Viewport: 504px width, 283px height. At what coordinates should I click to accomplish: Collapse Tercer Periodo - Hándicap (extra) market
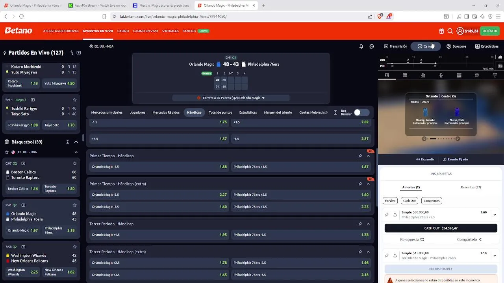tap(368, 252)
